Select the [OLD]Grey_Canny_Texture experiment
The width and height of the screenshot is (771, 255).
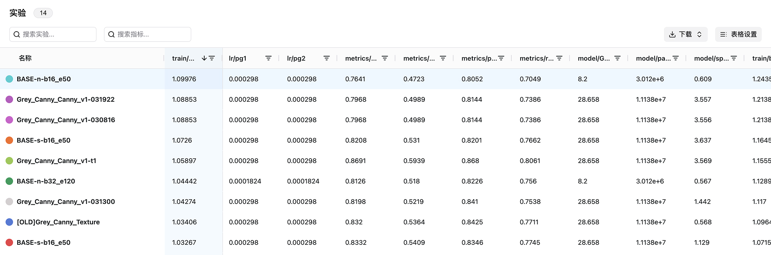[58, 222]
